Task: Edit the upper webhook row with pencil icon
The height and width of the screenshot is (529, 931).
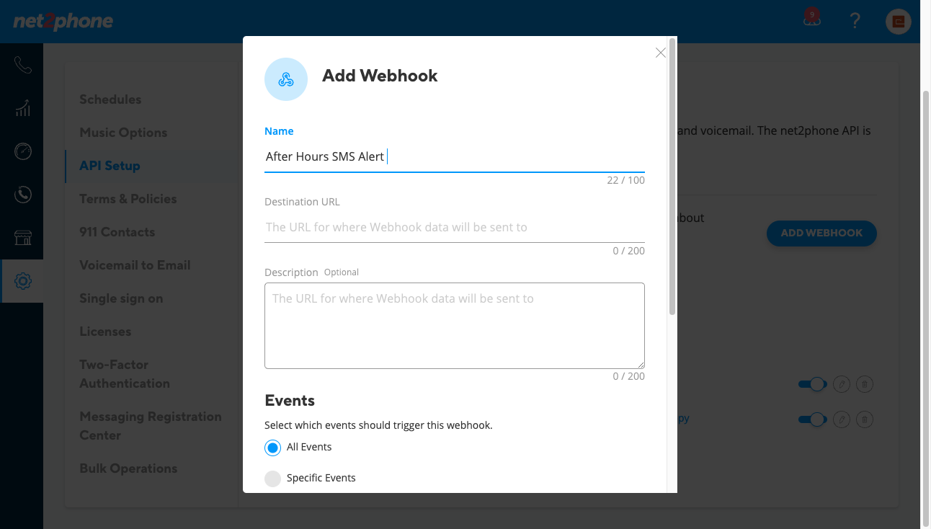Action: click(x=841, y=384)
